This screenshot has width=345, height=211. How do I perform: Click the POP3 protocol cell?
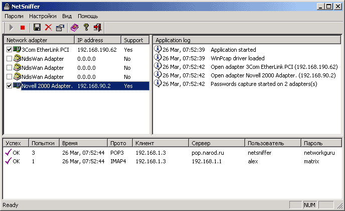pyautogui.click(x=117, y=153)
